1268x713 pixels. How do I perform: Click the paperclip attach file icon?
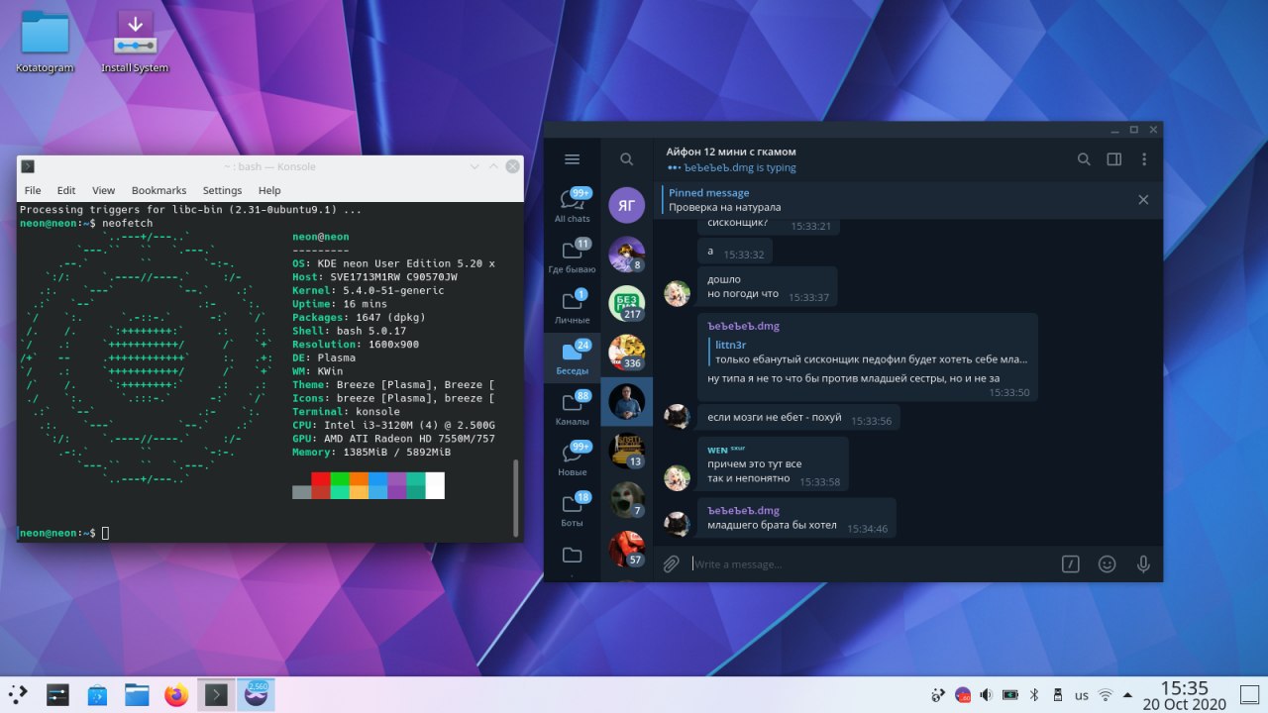pyautogui.click(x=671, y=563)
